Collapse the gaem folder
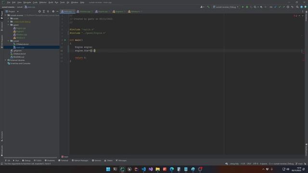Screen dimensions: 308x173 click(9, 25)
